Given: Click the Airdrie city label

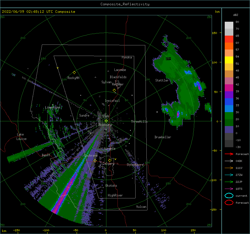Looking at the screenshot, I should [109, 149].
